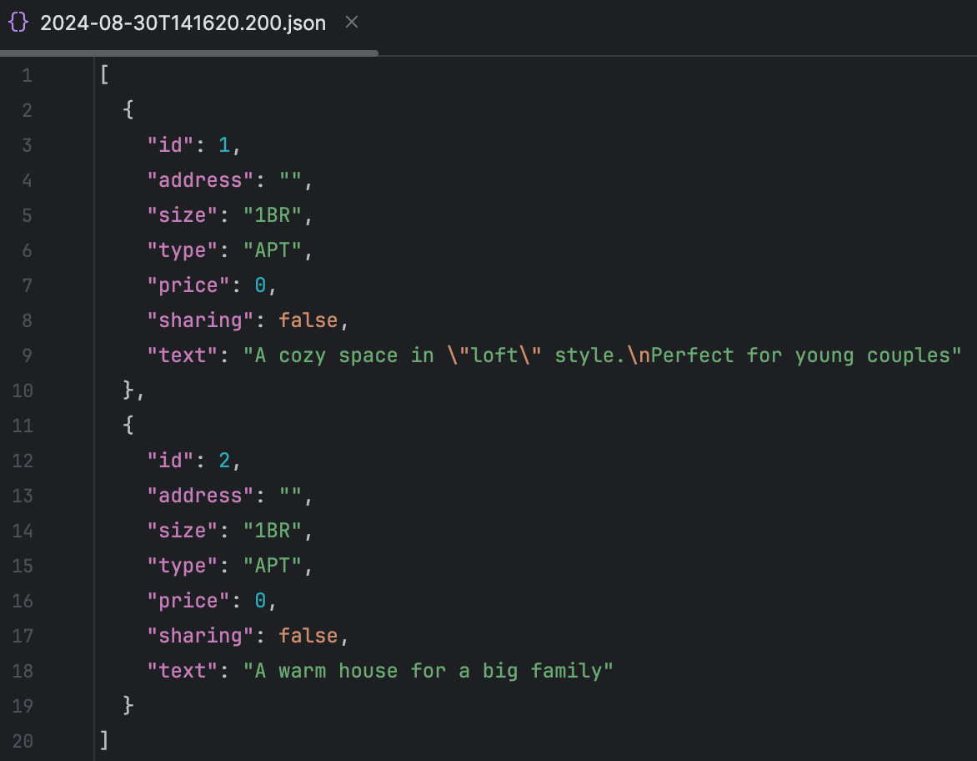The width and height of the screenshot is (977, 761).
Task: Click the "sharing" key on line 17
Action: (x=200, y=635)
